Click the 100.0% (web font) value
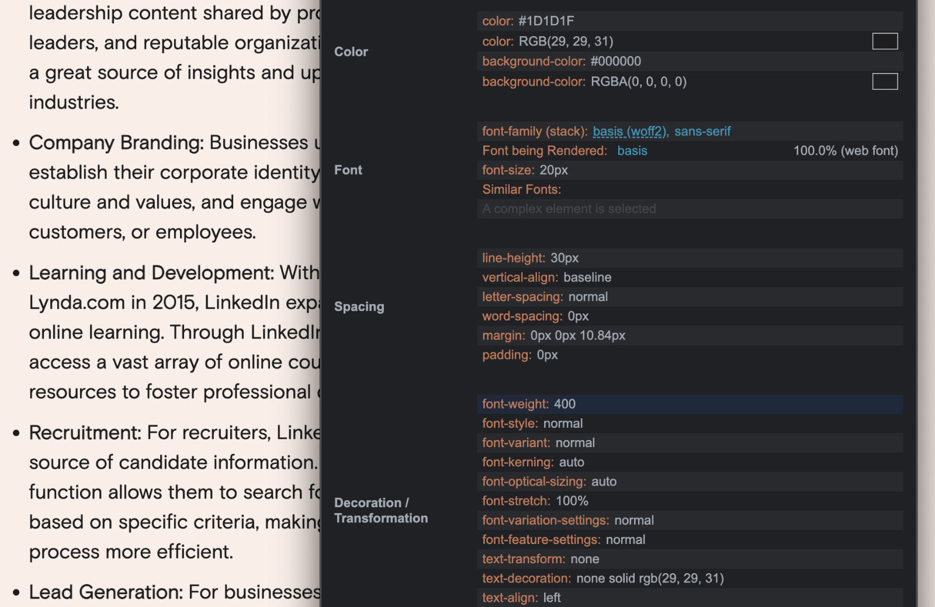935x607 pixels. [846, 151]
